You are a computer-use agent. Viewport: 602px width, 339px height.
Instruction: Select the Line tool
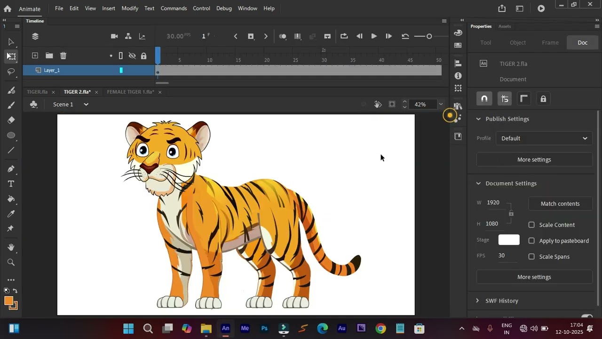pyautogui.click(x=11, y=151)
